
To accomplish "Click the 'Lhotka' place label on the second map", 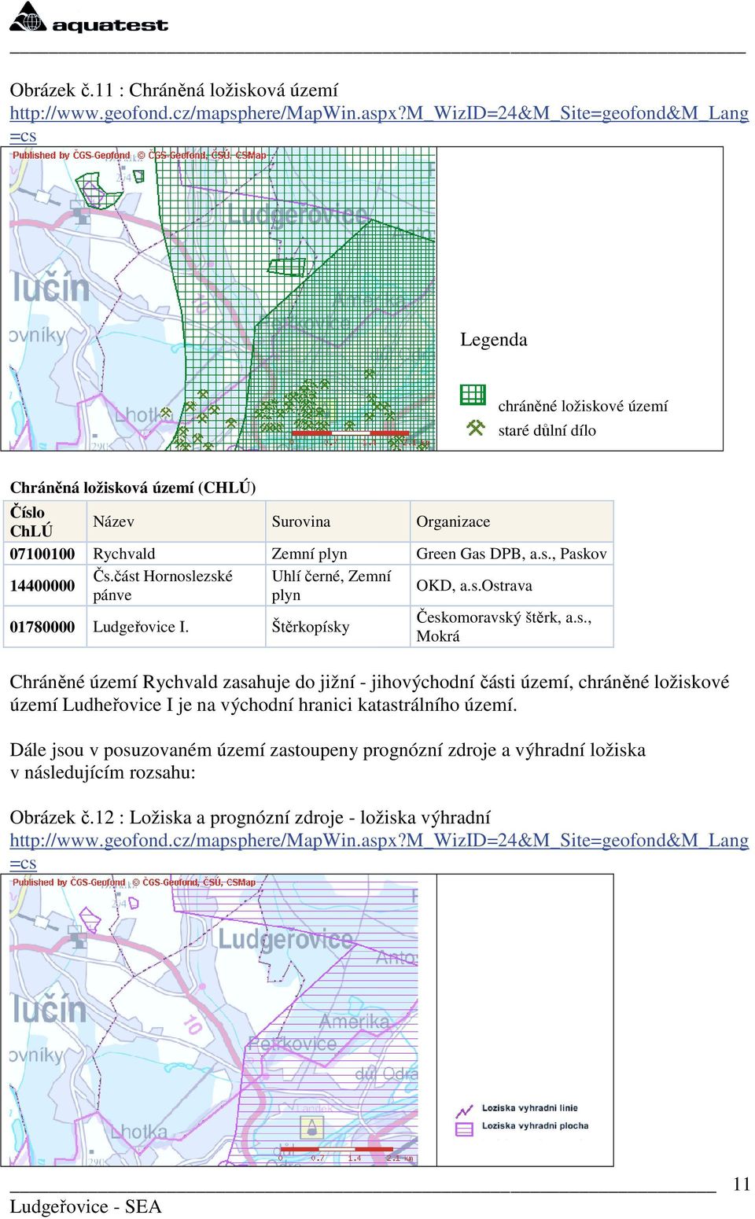I will [138, 1132].
